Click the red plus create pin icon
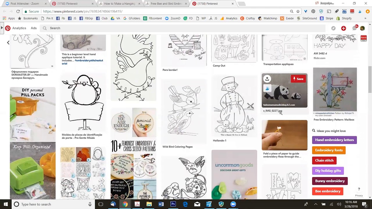Image resolution: width=372 pixels, height=209 pixels. click(344, 28)
